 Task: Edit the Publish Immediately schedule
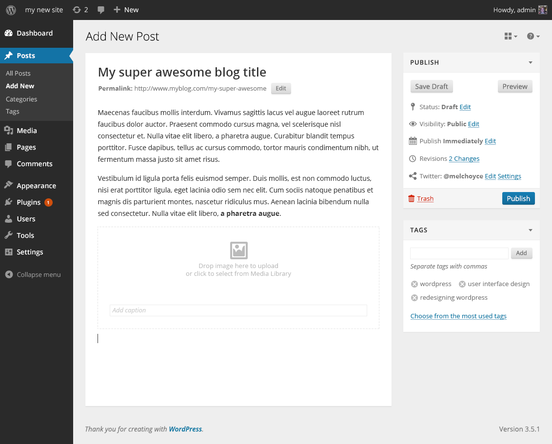click(x=490, y=141)
